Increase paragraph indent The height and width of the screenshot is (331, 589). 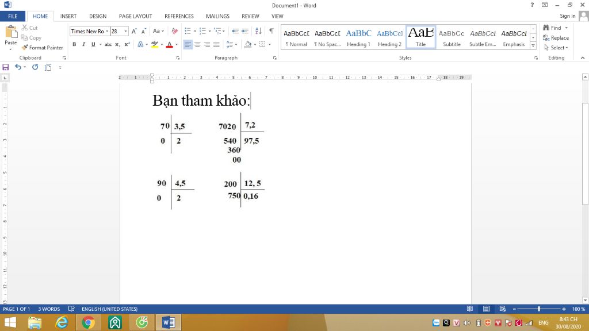(245, 31)
